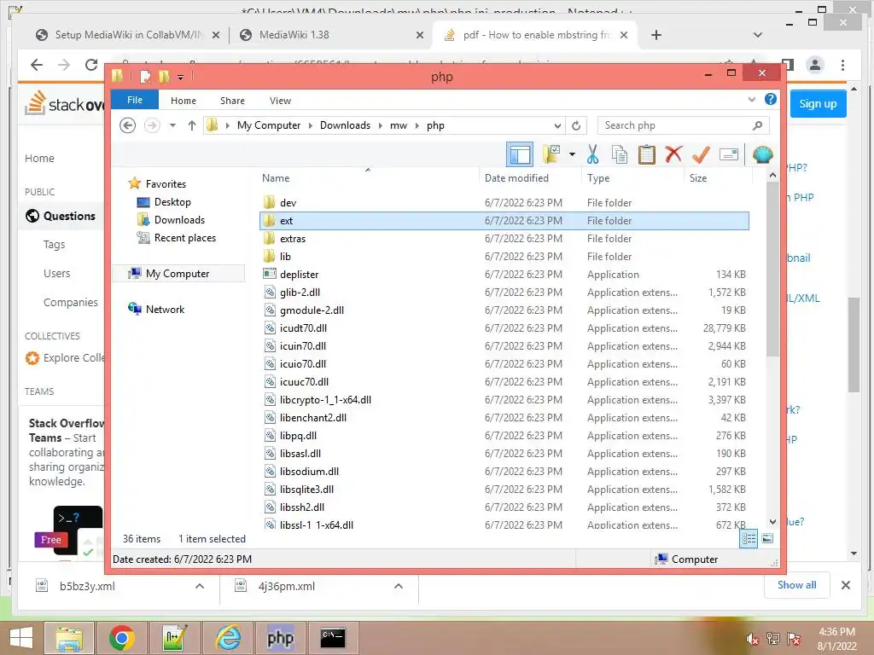Open recent locations dropdown arrow
This screenshot has width=874, height=655.
coord(172,125)
